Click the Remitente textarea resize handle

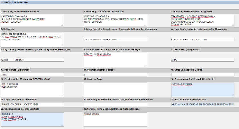point(63,25)
